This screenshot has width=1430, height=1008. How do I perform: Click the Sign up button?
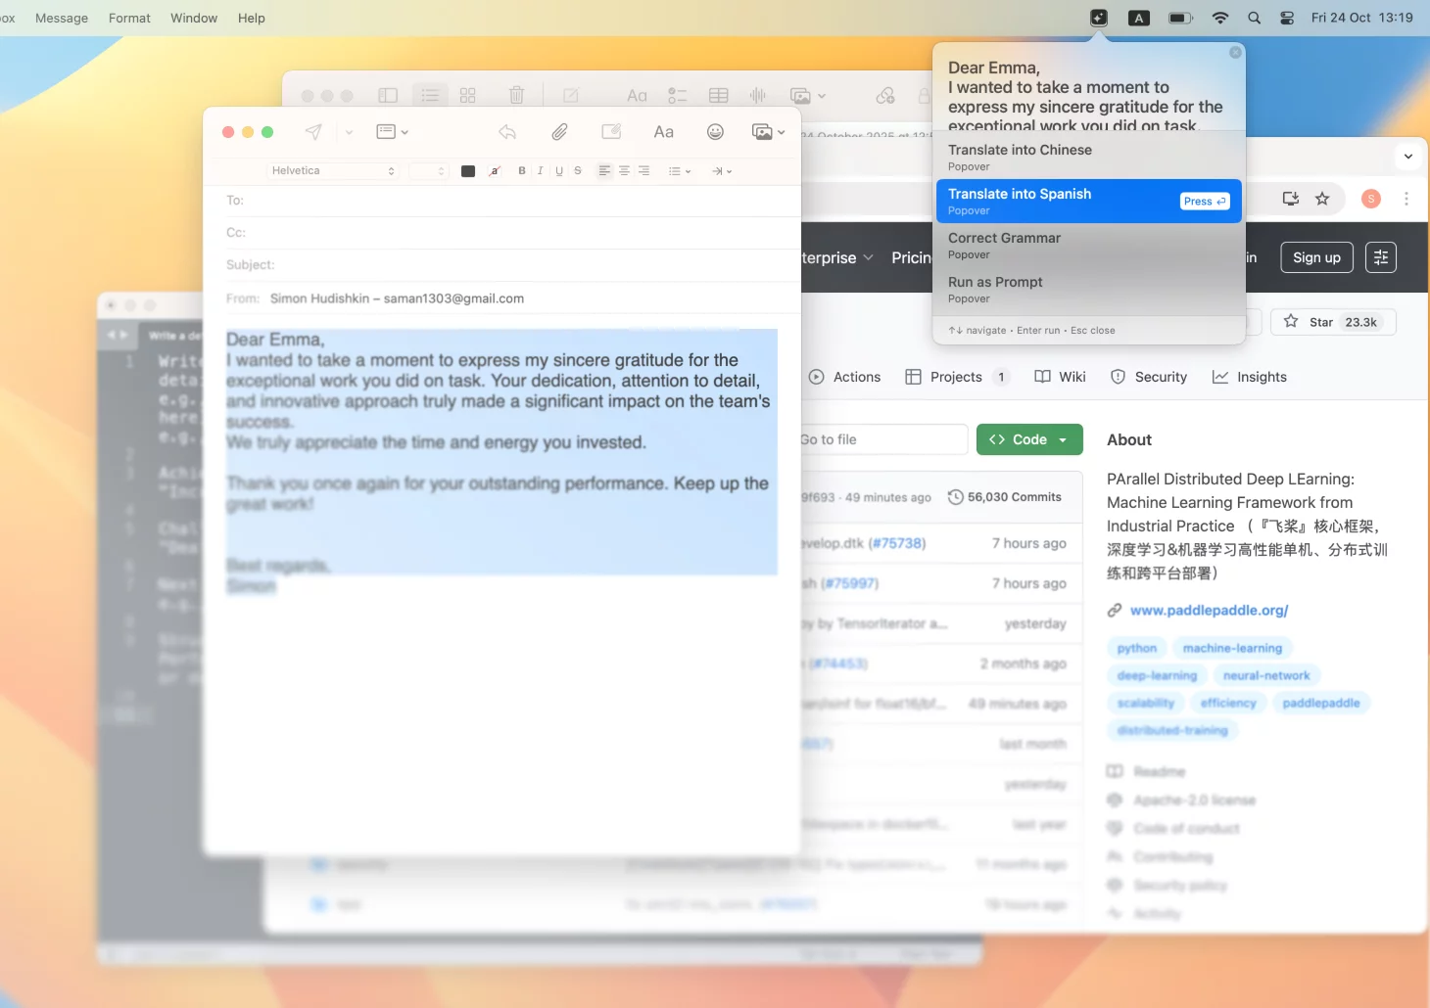(1316, 257)
